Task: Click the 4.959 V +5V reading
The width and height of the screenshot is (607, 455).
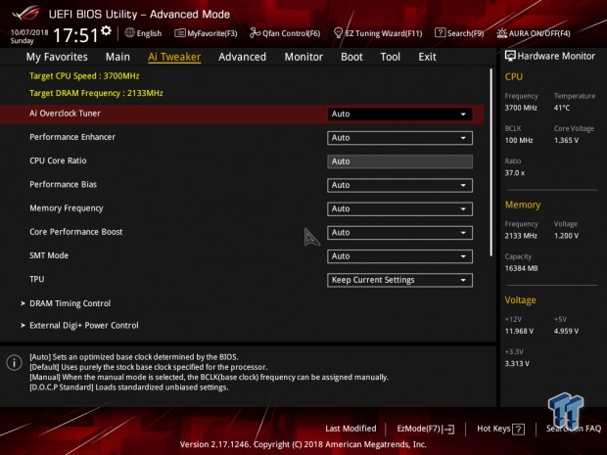Action: (x=566, y=331)
